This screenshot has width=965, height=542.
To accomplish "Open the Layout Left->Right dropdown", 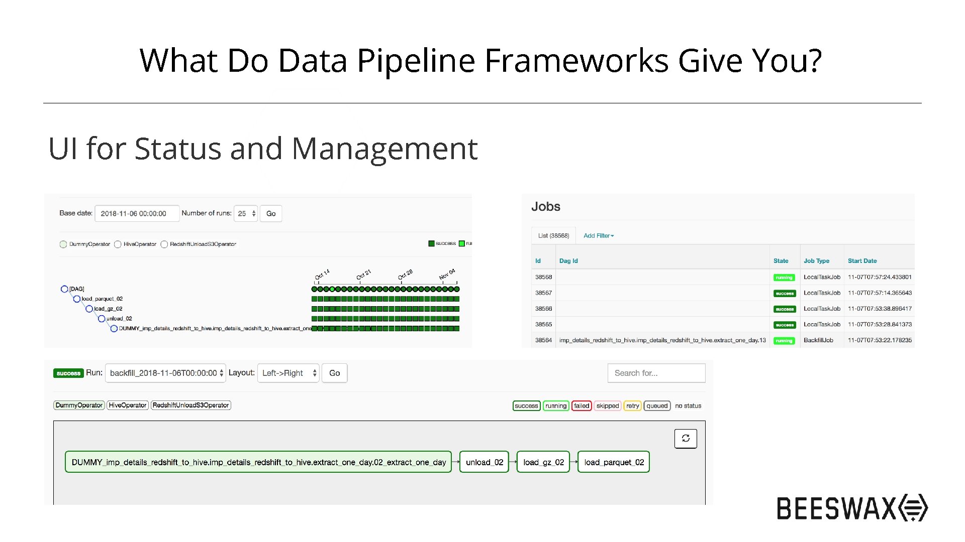I will tap(288, 373).
